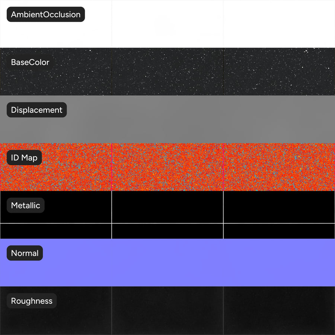Click the Metallic label
The height and width of the screenshot is (335, 335).
pos(26,205)
